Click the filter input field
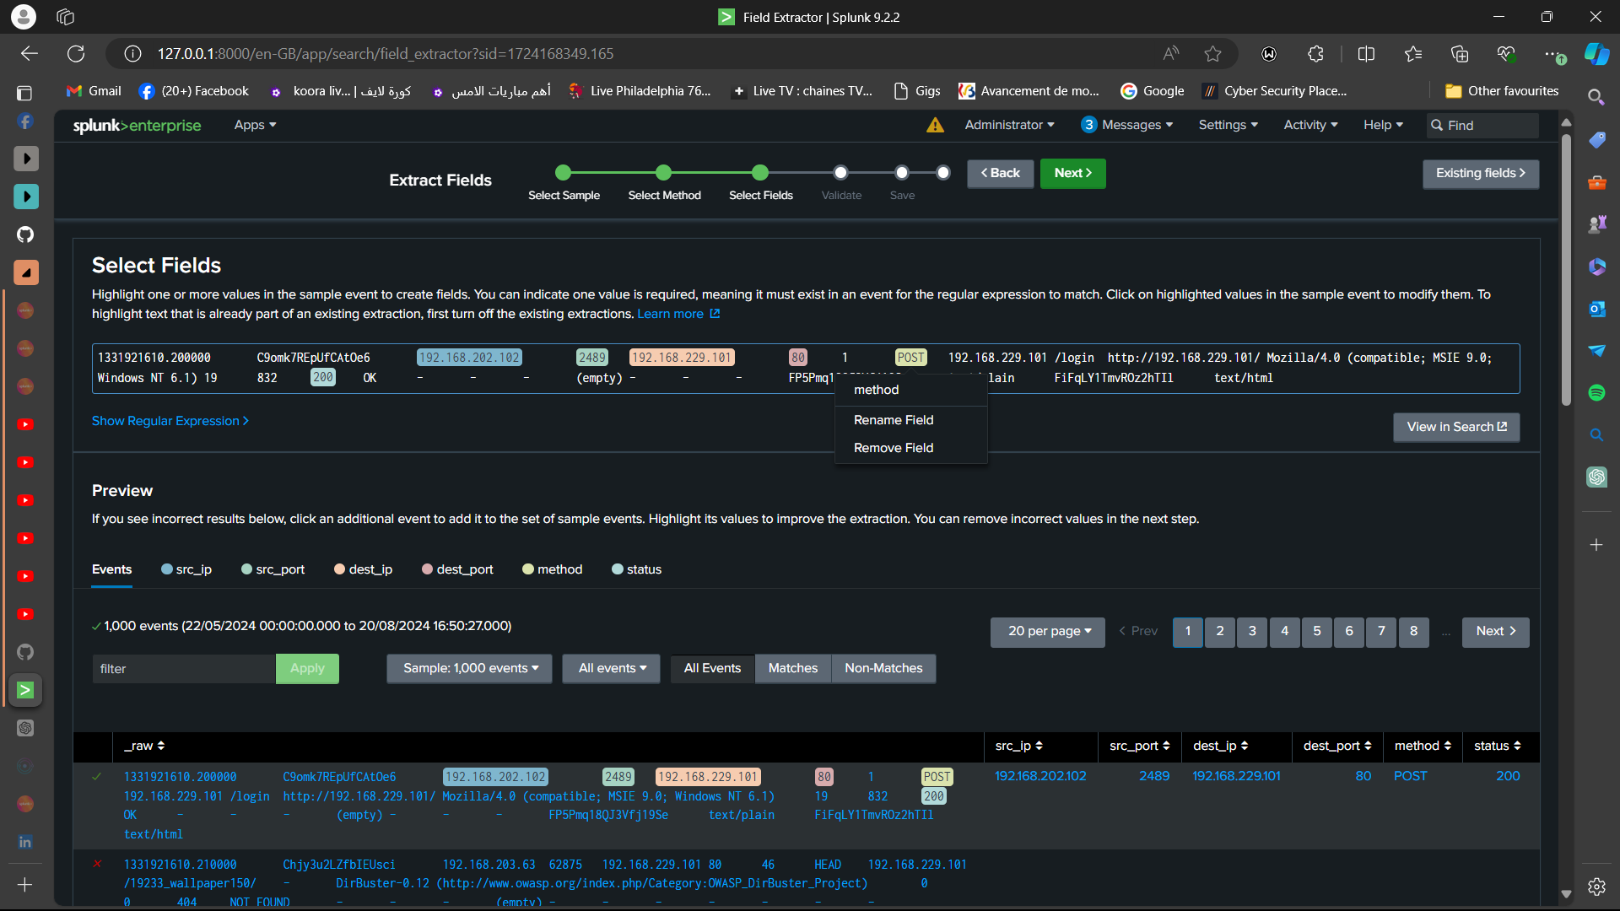The image size is (1620, 911). 184,668
